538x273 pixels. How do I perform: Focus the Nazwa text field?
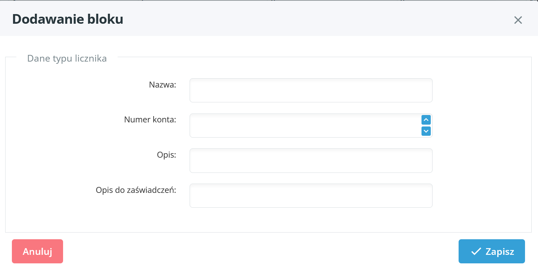point(311,90)
